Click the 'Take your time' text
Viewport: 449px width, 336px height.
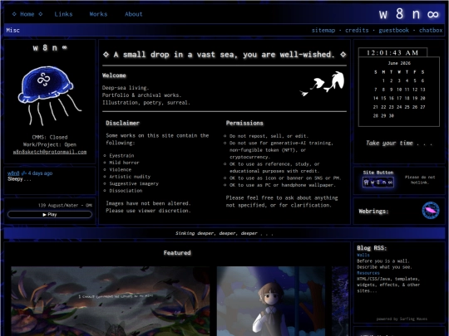point(399,144)
